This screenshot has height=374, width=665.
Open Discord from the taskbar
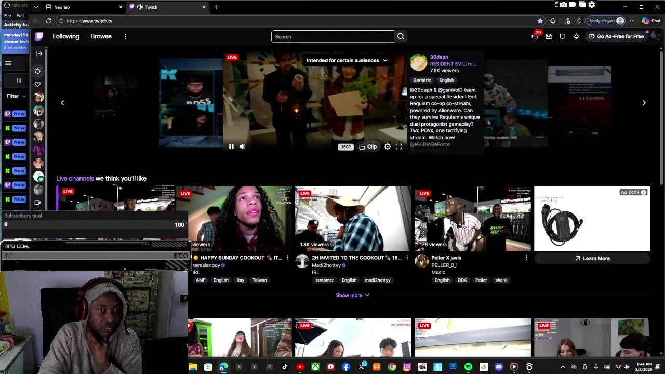pyautogui.click(x=499, y=367)
